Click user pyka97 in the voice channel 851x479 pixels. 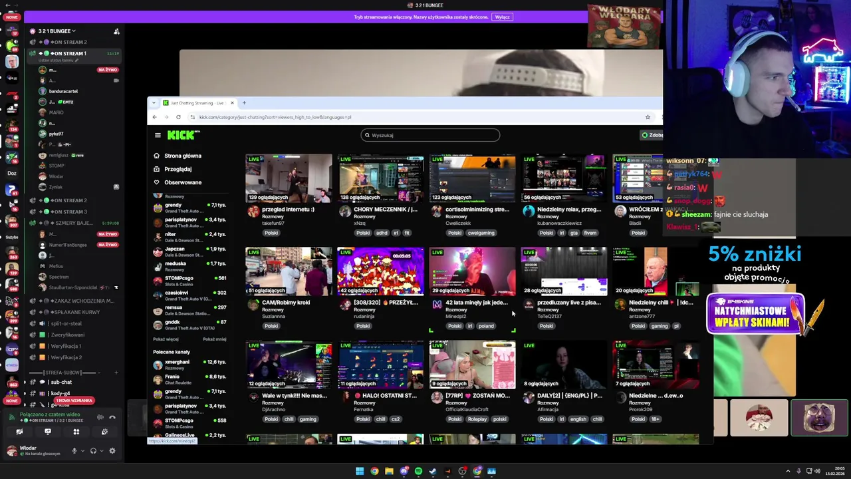click(x=57, y=134)
